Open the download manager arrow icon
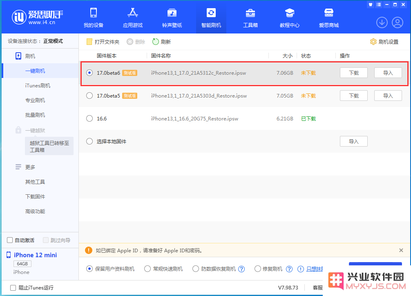411x296 pixels. (382, 22)
